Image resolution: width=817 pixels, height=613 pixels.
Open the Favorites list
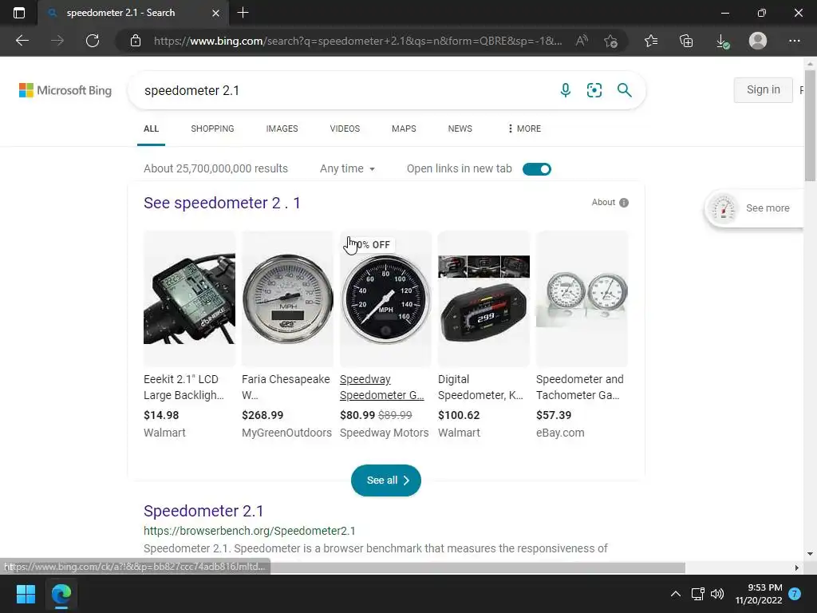point(651,41)
